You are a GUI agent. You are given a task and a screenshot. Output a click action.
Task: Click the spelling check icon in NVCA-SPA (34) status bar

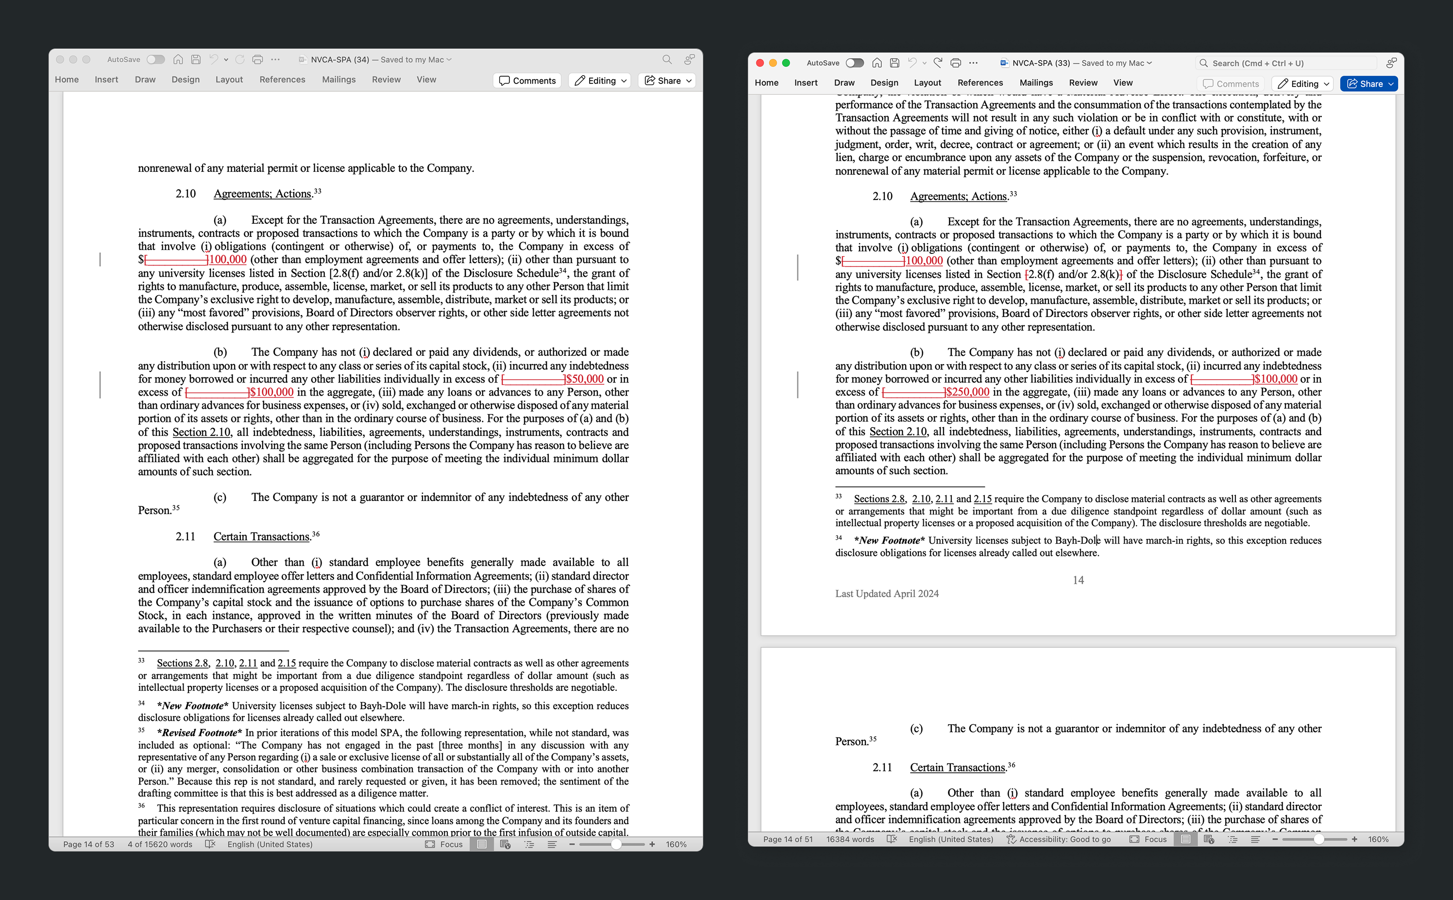[210, 844]
